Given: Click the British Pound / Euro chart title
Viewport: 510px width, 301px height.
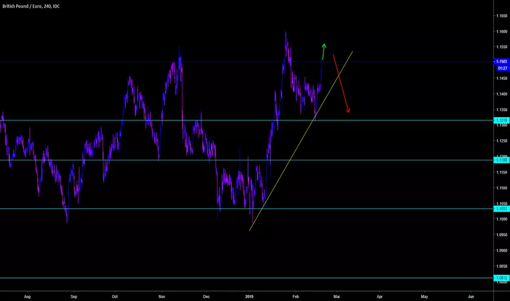Looking at the screenshot, I should point(31,6).
